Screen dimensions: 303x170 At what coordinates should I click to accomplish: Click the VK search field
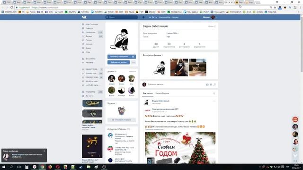point(122,17)
